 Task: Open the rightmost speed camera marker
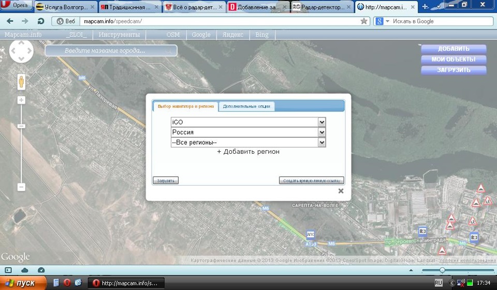tap(474, 237)
